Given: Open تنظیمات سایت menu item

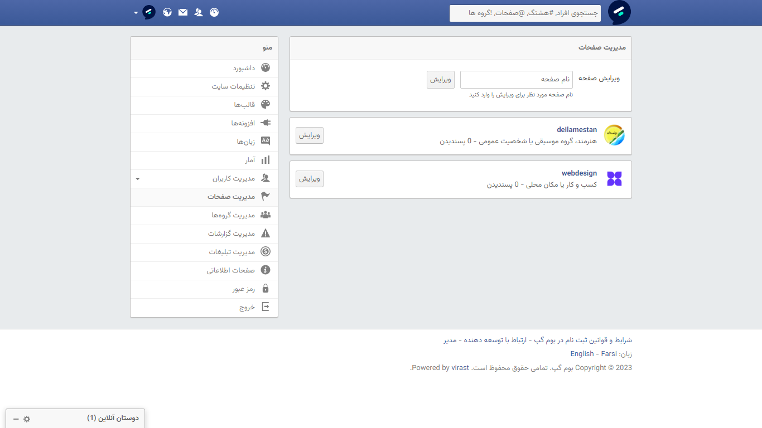Looking at the screenshot, I should point(204,86).
